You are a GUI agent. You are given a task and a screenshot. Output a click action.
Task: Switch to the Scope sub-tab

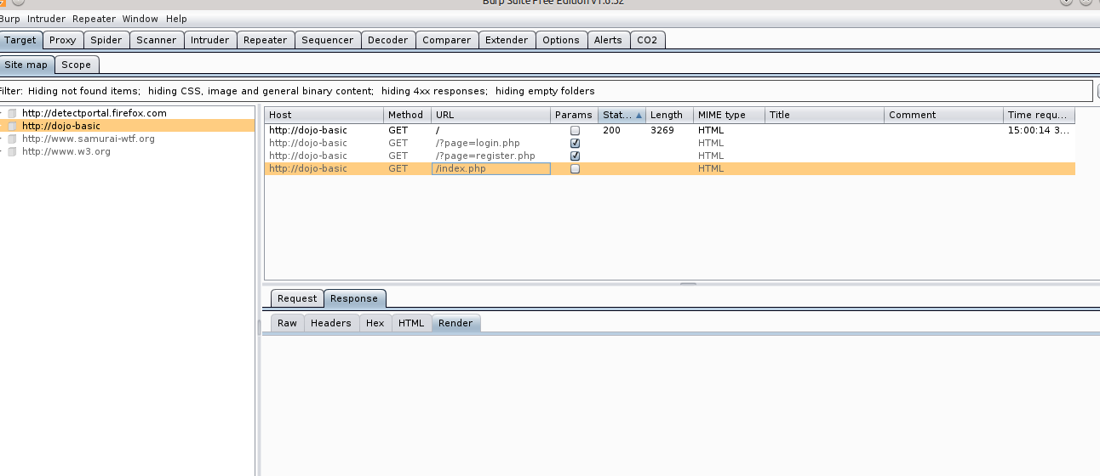point(76,65)
